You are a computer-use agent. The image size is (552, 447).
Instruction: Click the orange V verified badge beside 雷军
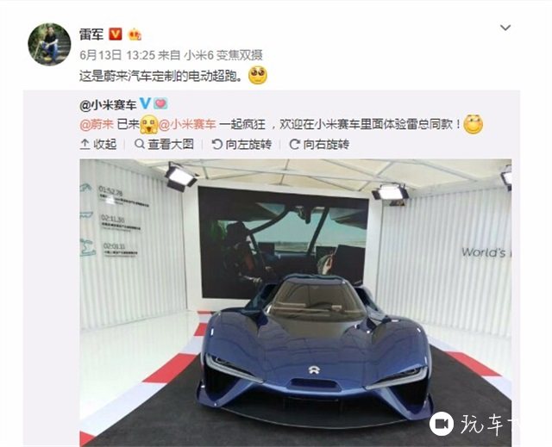(116, 34)
